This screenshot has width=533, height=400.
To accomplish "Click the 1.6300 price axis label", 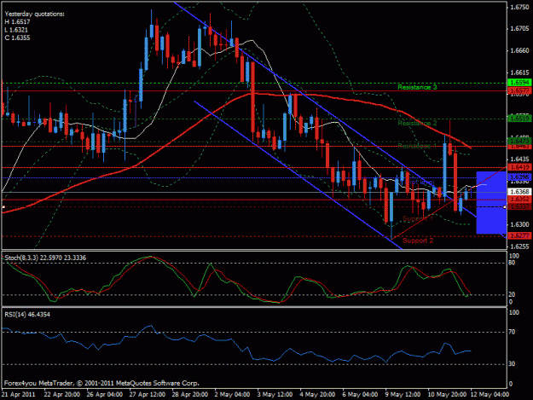I will pyautogui.click(x=519, y=224).
